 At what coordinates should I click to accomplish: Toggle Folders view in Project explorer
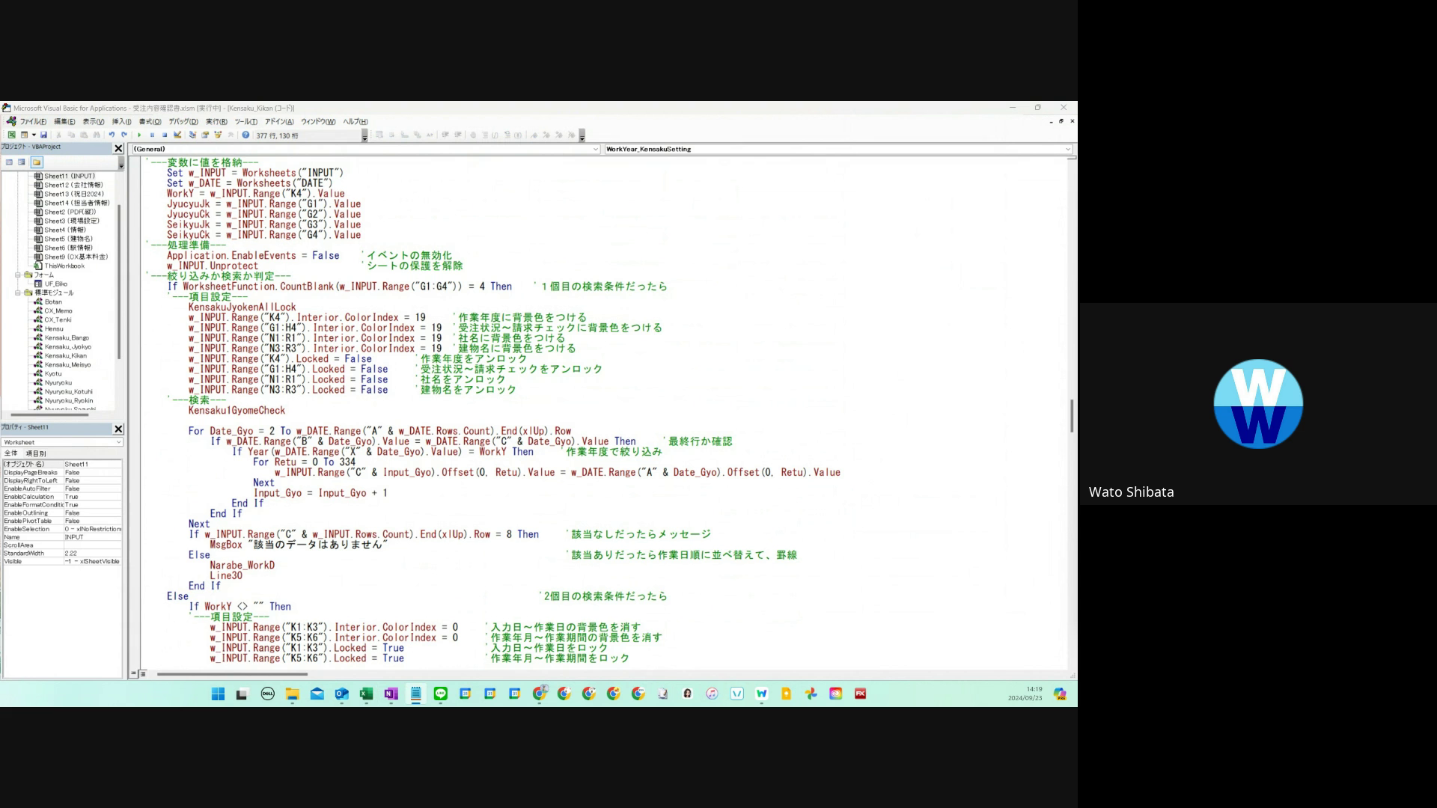(37, 162)
